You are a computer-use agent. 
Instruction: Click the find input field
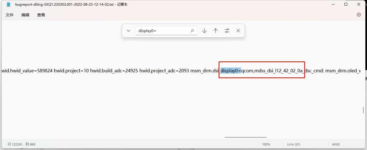click(166, 31)
